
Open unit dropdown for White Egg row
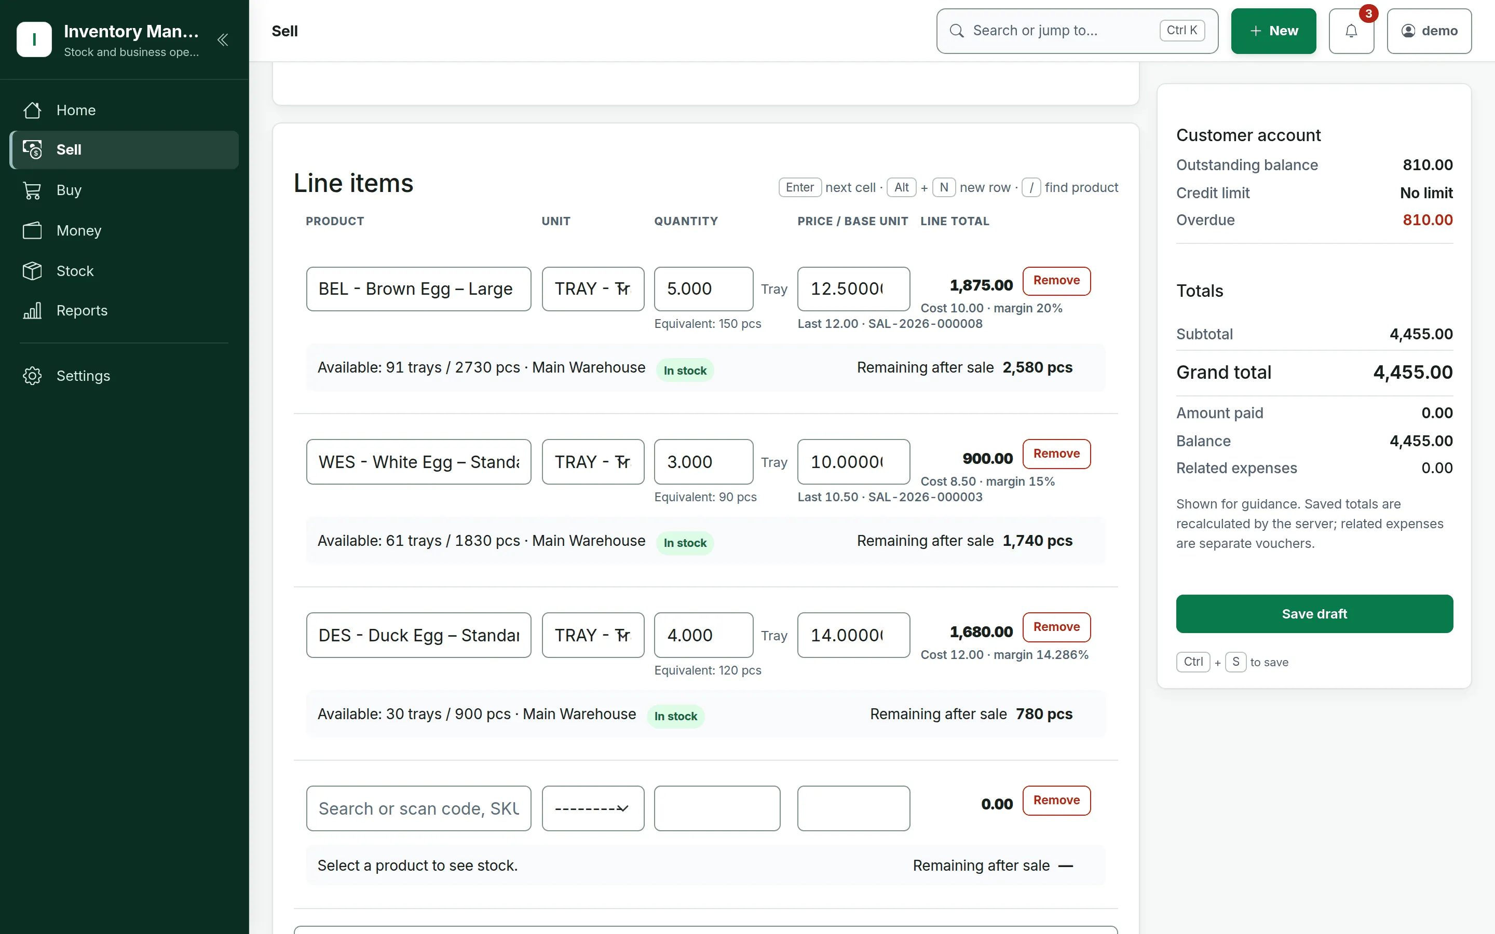(x=592, y=462)
